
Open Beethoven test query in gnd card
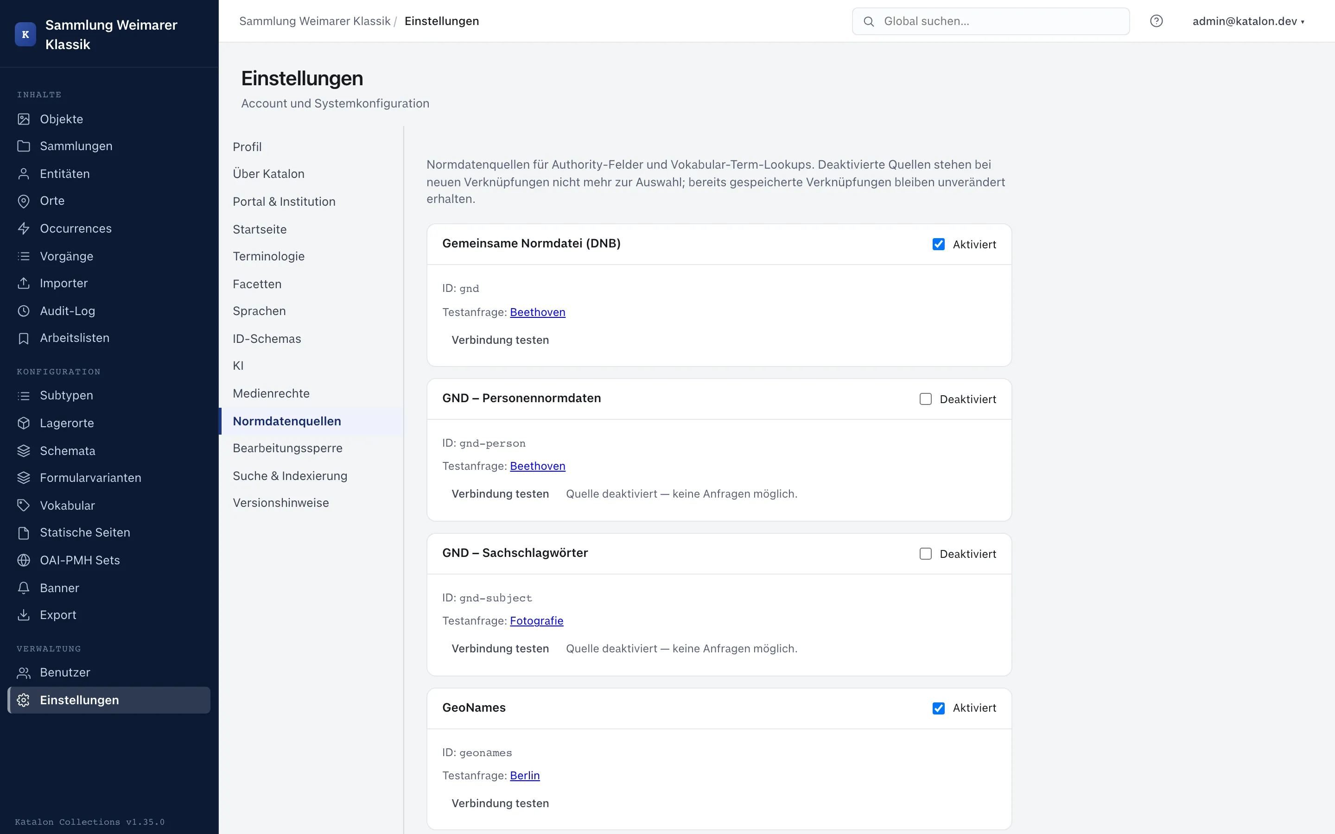537,312
